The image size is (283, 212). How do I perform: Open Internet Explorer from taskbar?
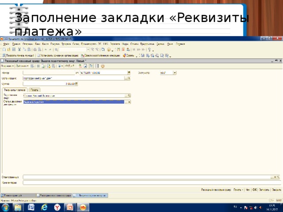click(x=44, y=208)
